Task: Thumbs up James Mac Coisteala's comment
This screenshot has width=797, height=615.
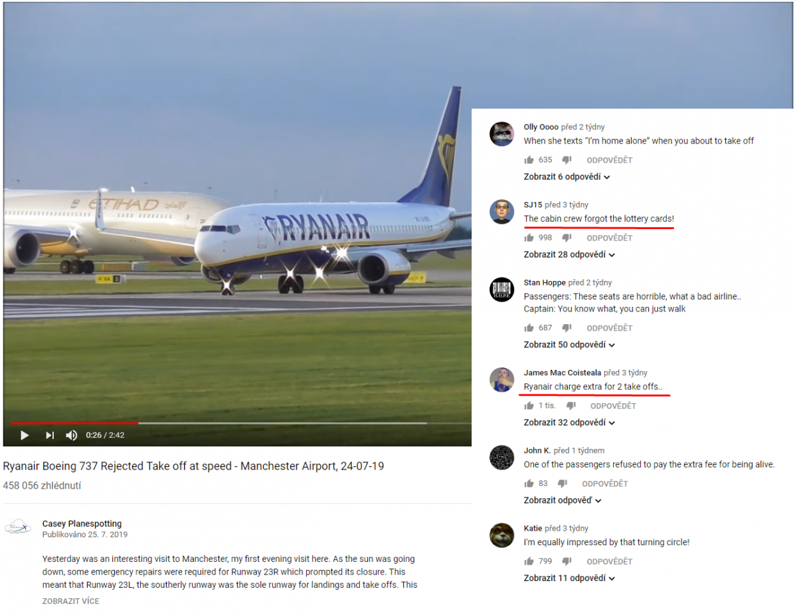Action: (529, 406)
